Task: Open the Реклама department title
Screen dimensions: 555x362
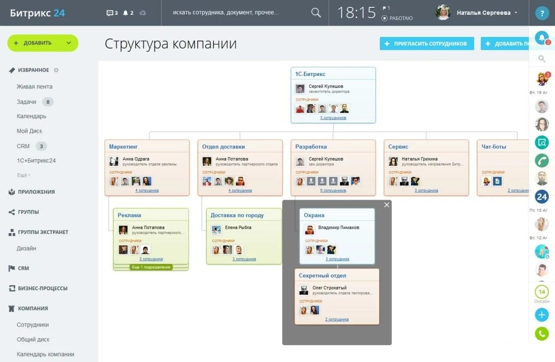Action: pyautogui.click(x=129, y=215)
